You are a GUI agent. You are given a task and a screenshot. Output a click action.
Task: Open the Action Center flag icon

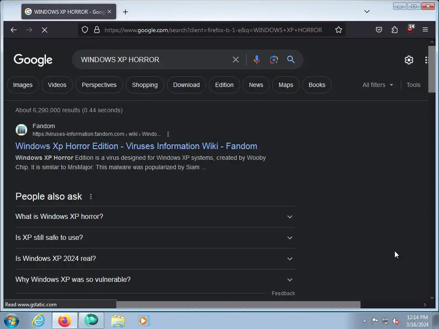click(x=375, y=320)
